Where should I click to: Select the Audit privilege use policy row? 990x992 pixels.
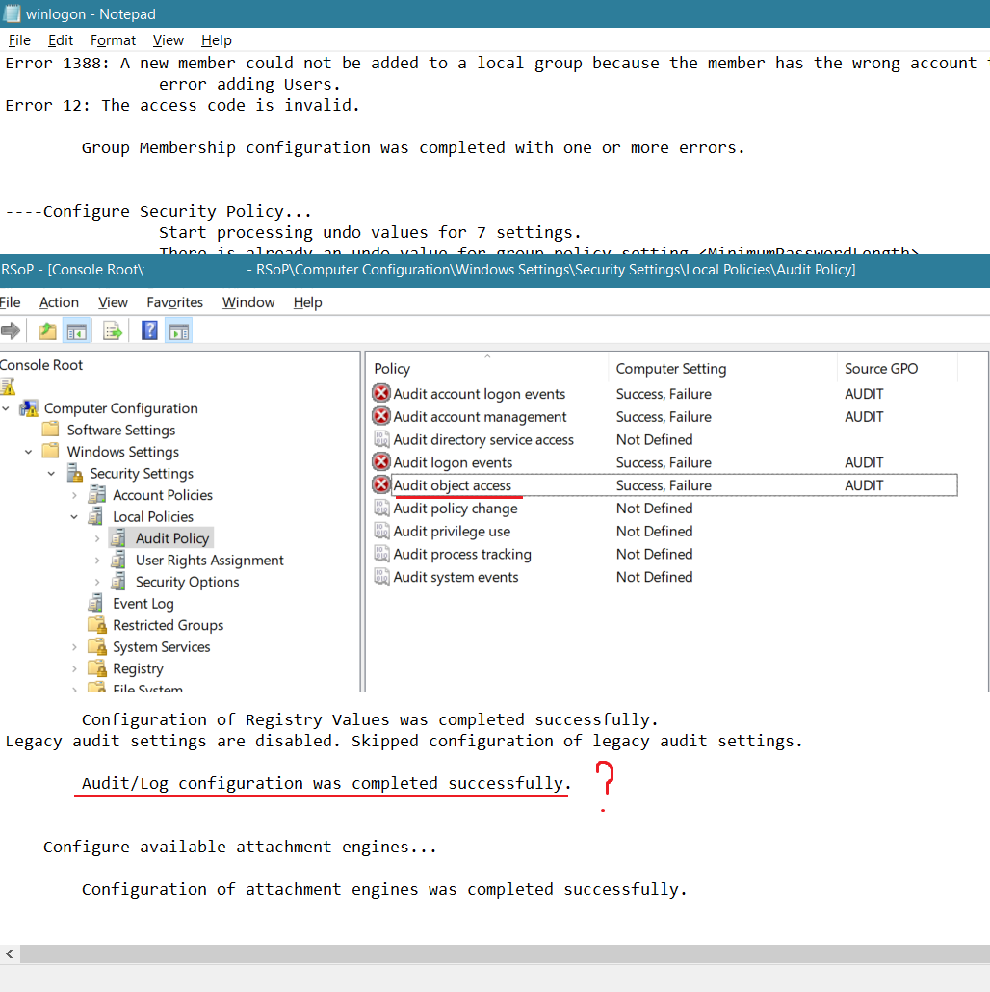pyautogui.click(x=664, y=532)
